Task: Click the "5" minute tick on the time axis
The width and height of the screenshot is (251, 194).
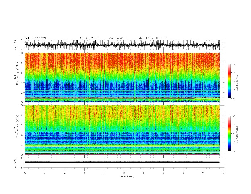Action: click(x=124, y=173)
